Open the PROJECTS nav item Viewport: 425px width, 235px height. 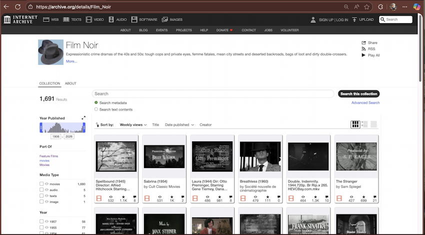pyautogui.click(x=184, y=30)
